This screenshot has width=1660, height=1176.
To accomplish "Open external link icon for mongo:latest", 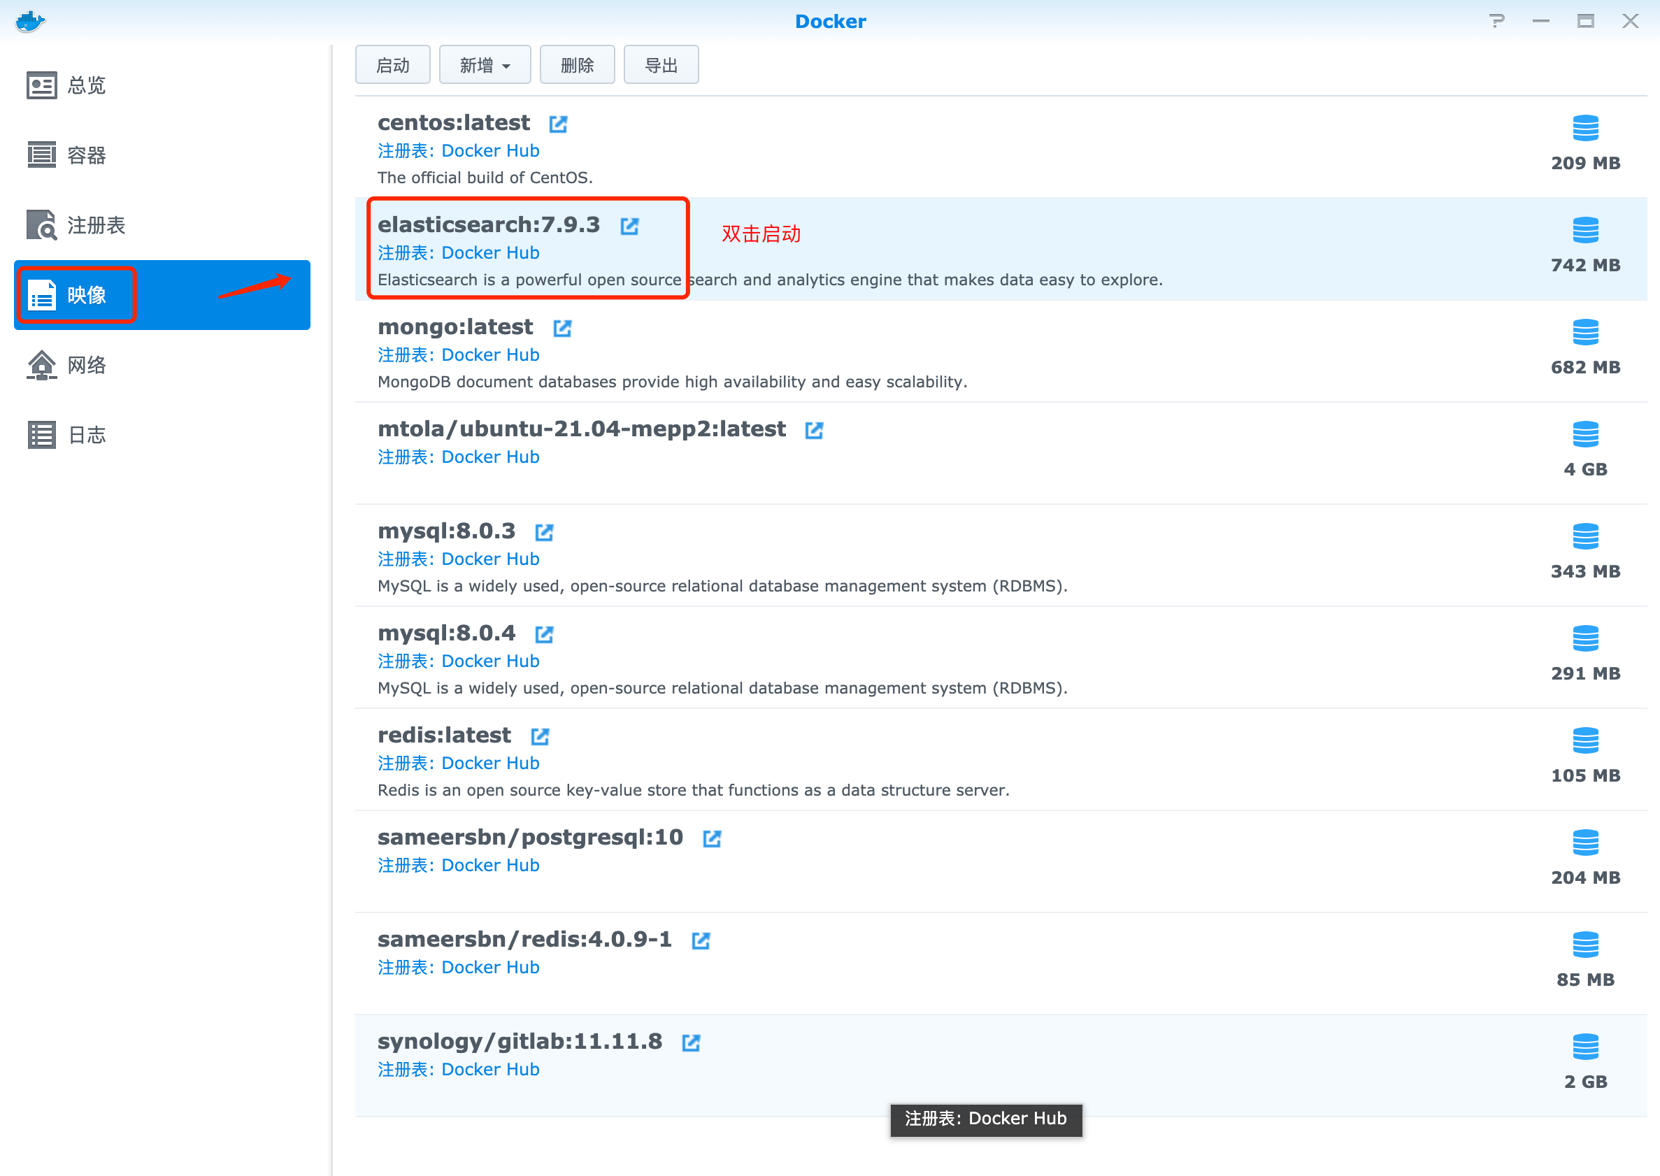I will tap(562, 328).
